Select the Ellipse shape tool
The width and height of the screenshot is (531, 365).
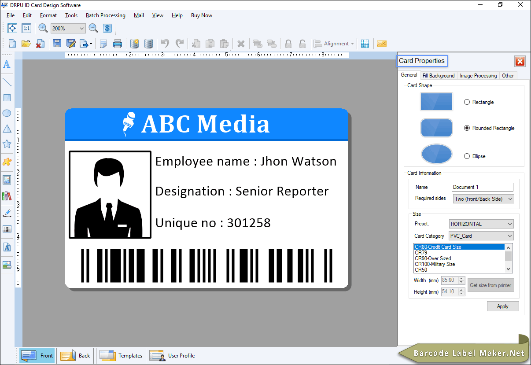point(7,113)
